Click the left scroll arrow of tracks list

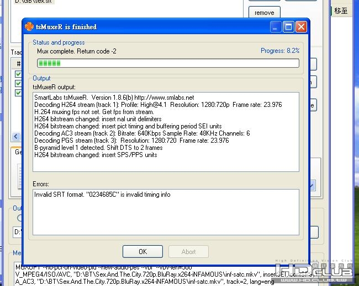point(16,137)
